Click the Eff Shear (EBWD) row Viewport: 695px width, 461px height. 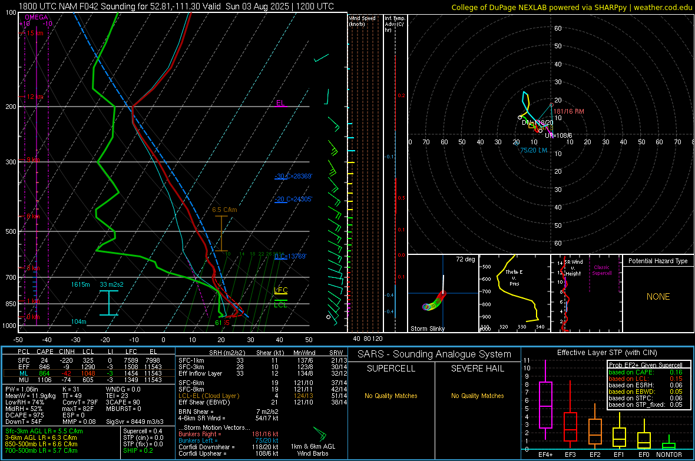[x=263, y=403]
